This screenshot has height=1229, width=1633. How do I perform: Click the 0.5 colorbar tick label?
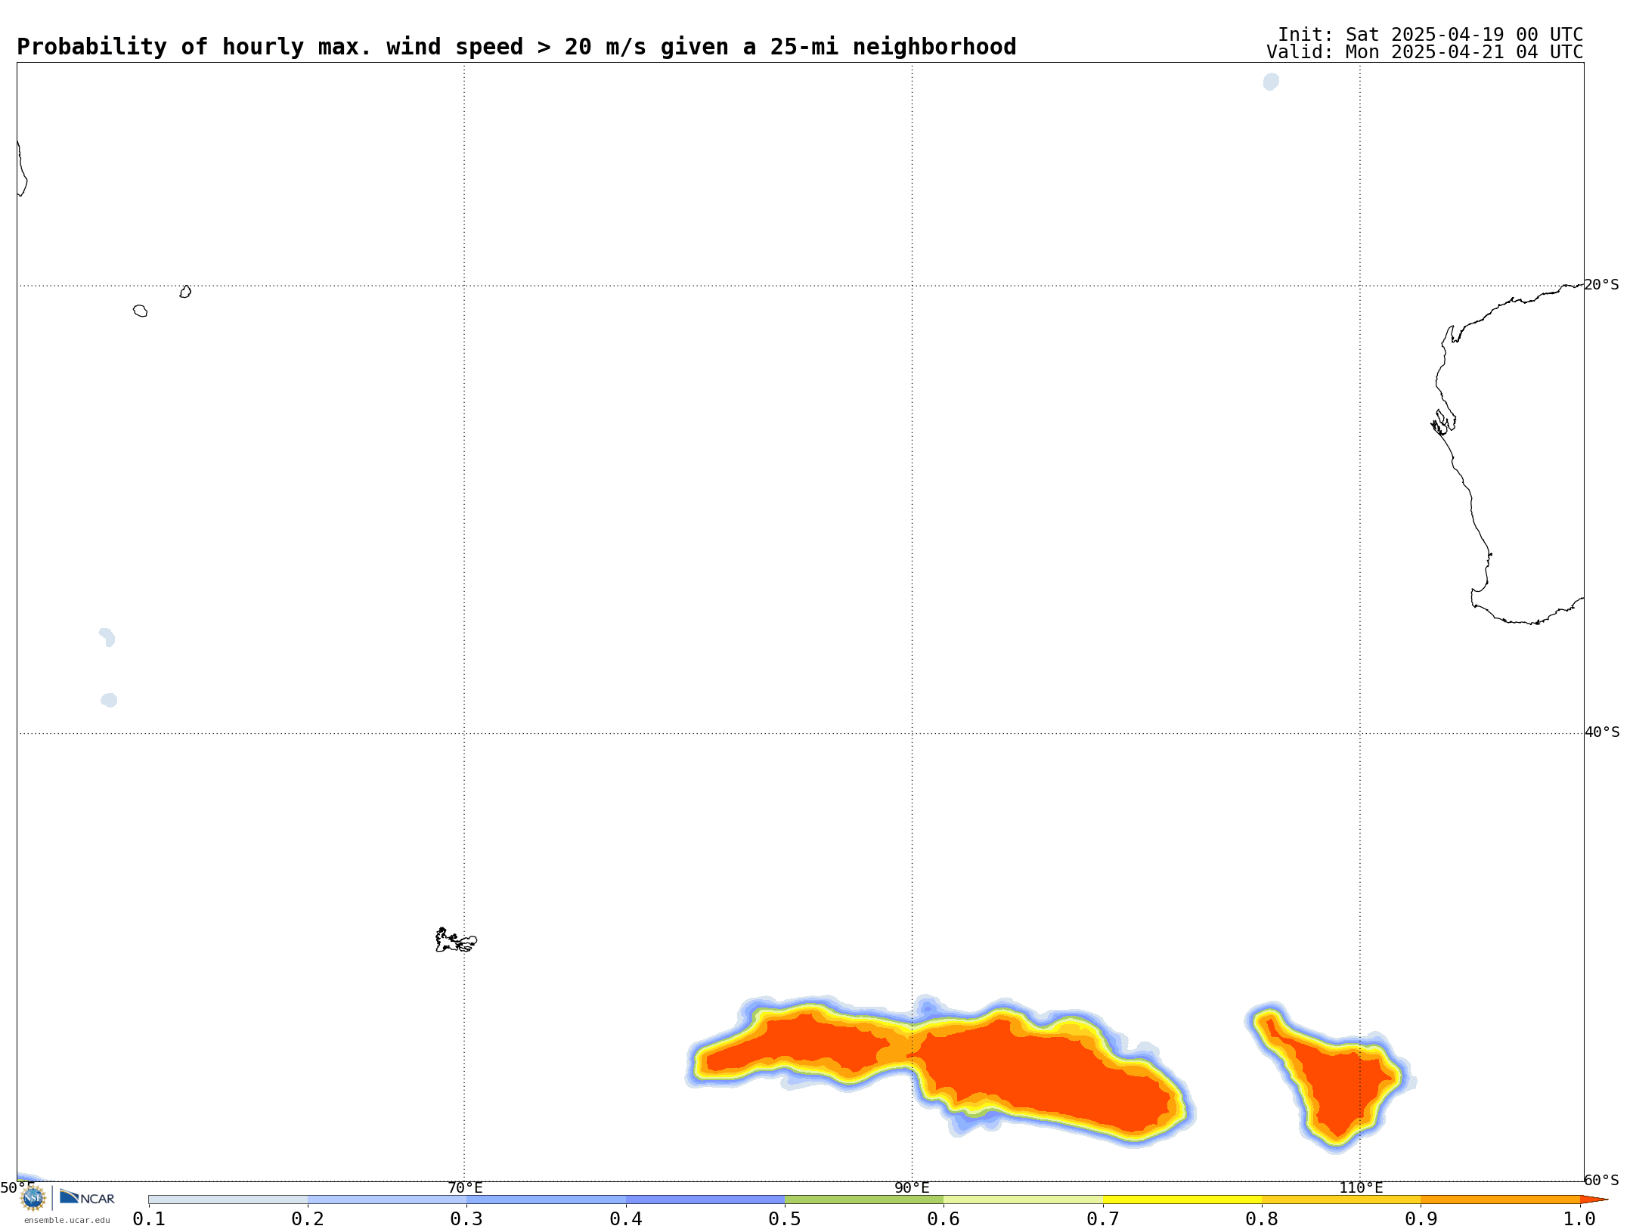click(785, 1219)
